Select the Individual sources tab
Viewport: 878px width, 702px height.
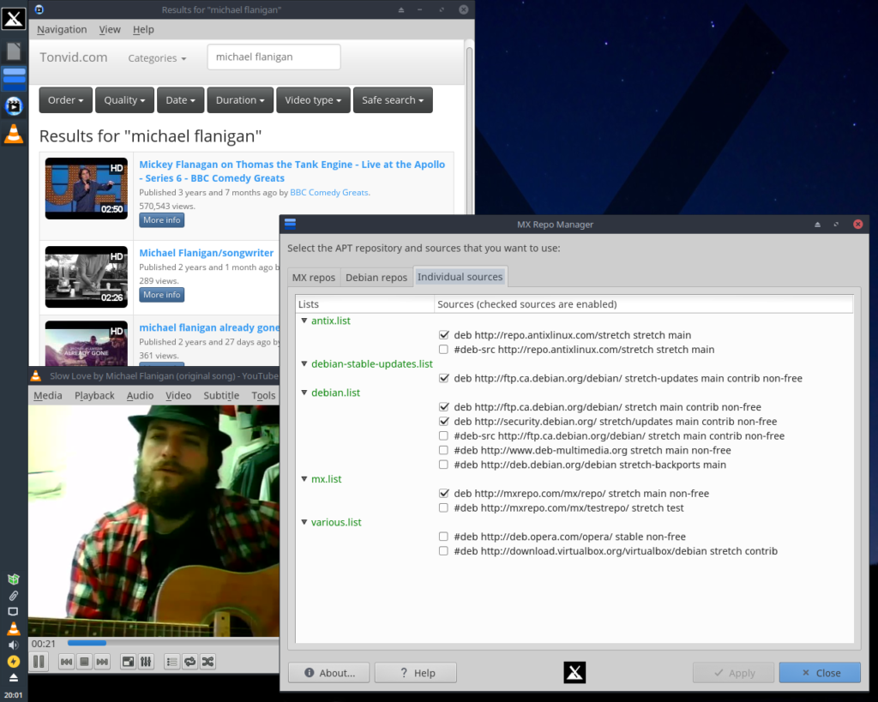(460, 277)
